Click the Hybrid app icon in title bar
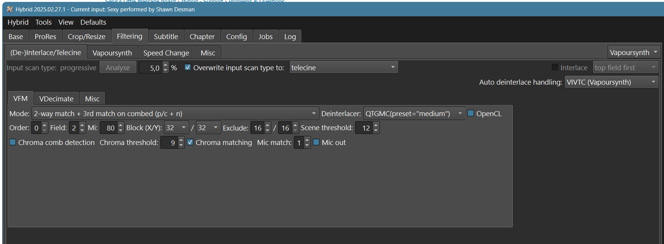Screen dimensions: 664x244 [x=10, y=9]
